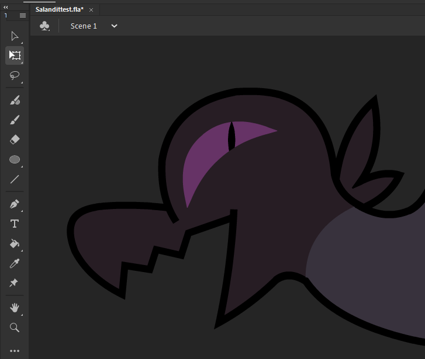Select the Text tool
This screenshot has height=359, width=425.
pos(15,224)
